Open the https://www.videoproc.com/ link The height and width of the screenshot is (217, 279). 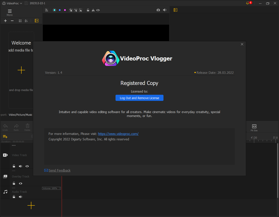click(x=118, y=134)
